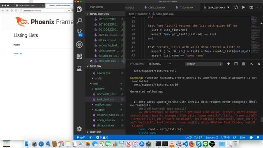Expand the OUTLINE section
263x148 pixels.
click(x=105, y=132)
